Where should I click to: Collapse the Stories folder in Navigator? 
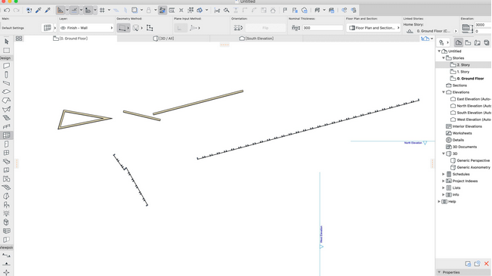pyautogui.click(x=444, y=58)
